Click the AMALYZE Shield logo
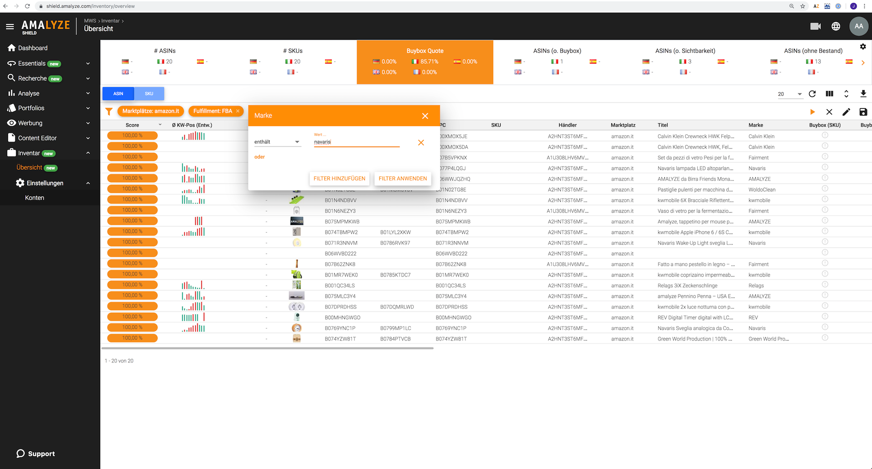Screen dimensions: 872x469 point(45,27)
